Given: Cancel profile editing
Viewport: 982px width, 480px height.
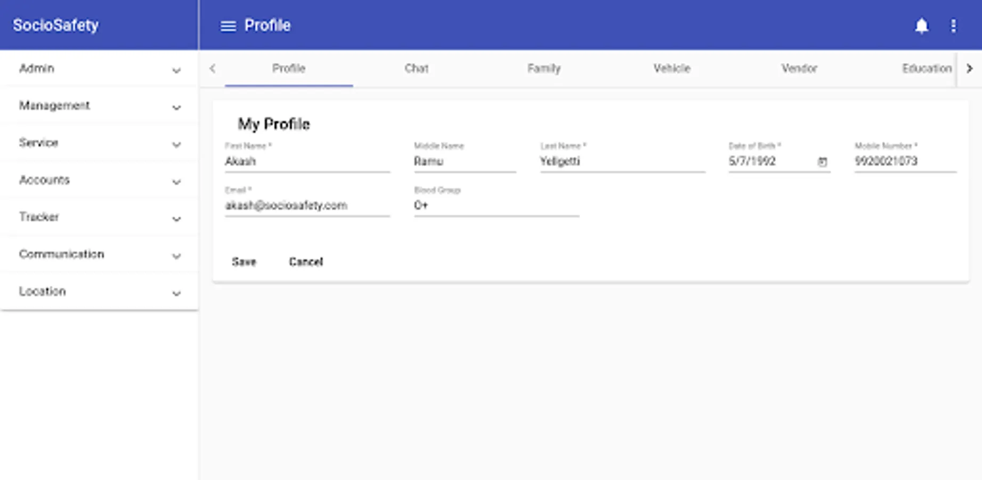Looking at the screenshot, I should pyautogui.click(x=306, y=262).
